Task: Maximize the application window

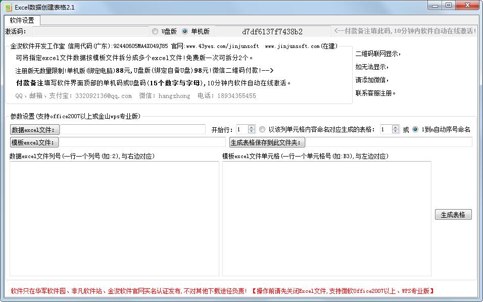Action: point(448,5)
